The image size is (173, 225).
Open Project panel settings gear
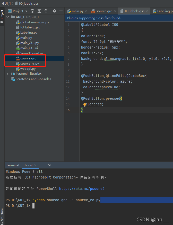pos(54,11)
